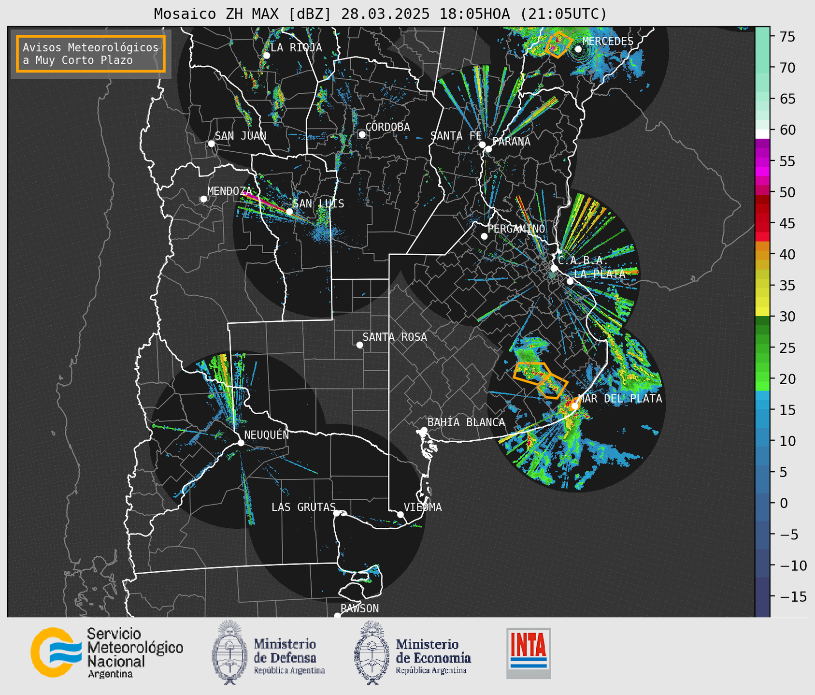
Task: Click the VIEDMA city marker dot
Action: pos(400,514)
